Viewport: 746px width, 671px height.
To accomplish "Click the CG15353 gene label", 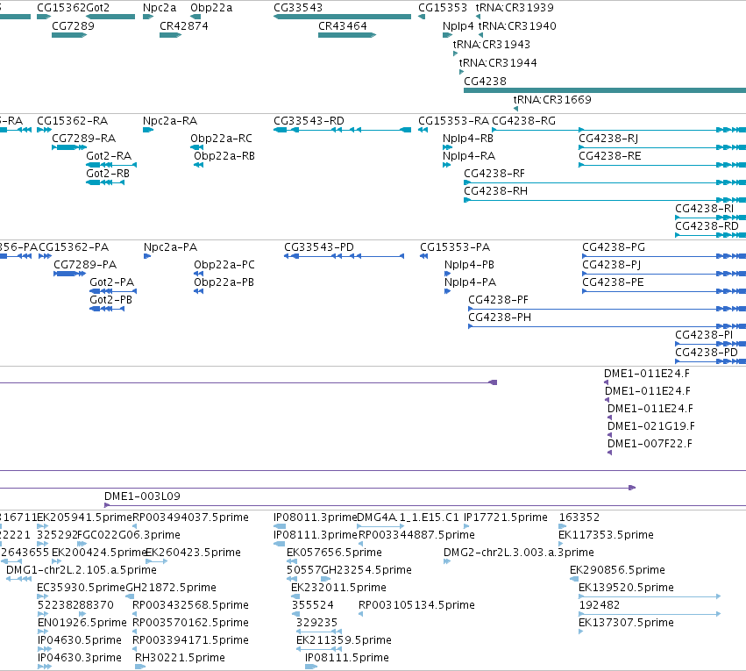I will pos(443,8).
